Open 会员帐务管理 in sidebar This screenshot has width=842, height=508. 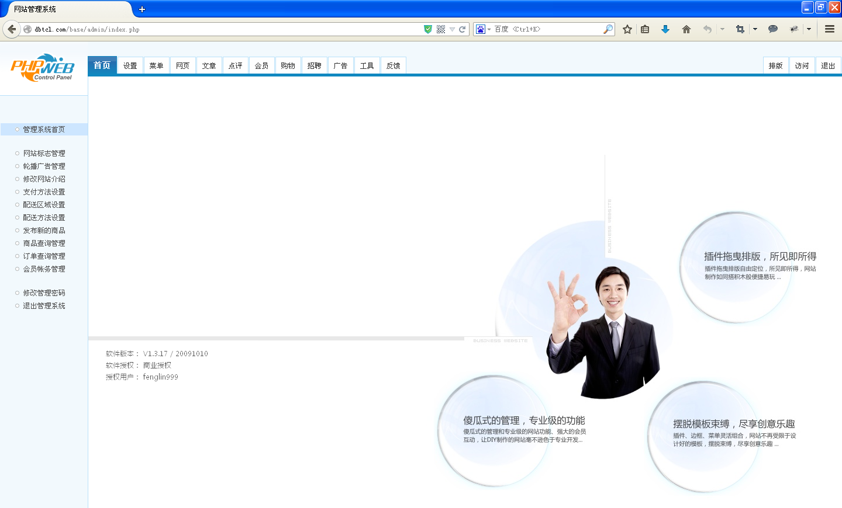[x=44, y=269]
